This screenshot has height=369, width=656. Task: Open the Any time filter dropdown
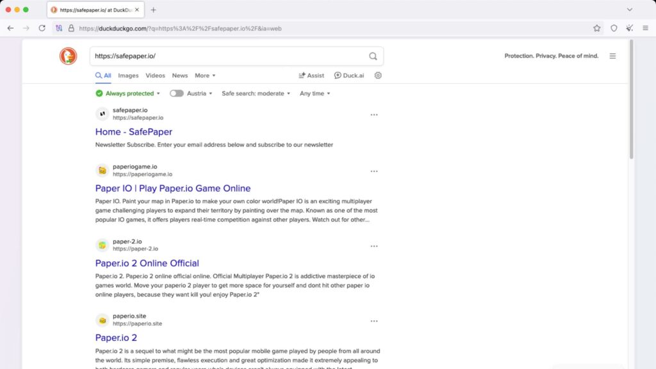(x=315, y=94)
